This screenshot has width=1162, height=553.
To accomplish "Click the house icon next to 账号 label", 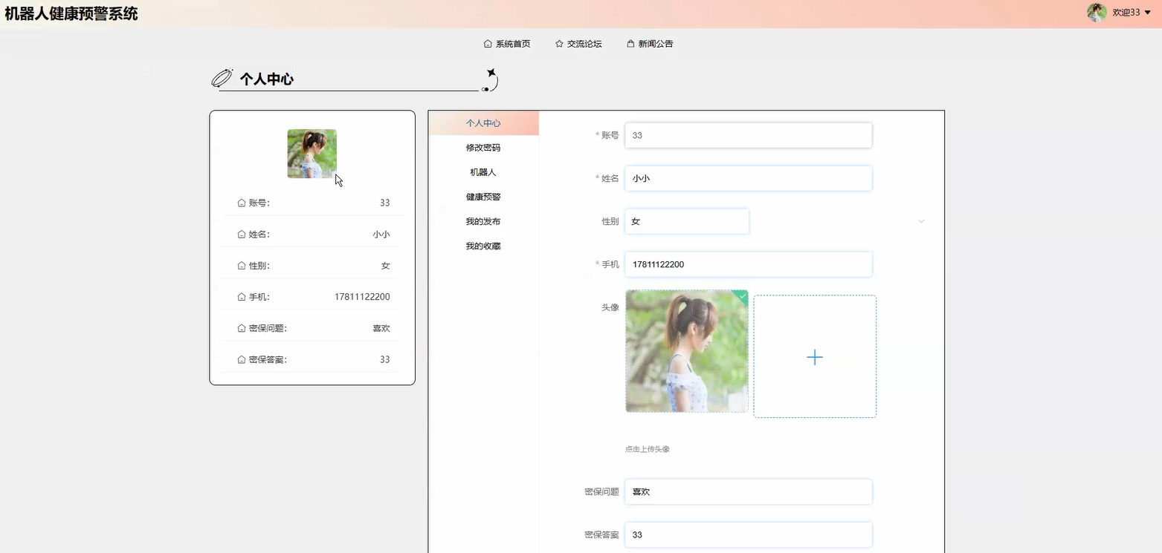I will click(x=241, y=202).
